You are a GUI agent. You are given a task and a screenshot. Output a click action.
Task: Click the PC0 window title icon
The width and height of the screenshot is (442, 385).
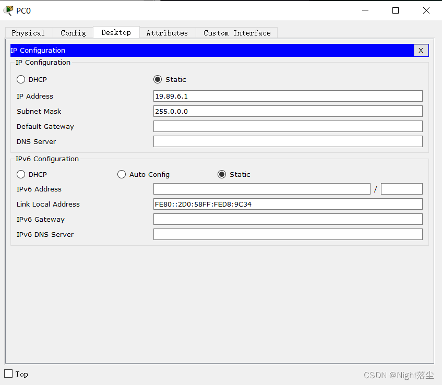(x=9, y=11)
